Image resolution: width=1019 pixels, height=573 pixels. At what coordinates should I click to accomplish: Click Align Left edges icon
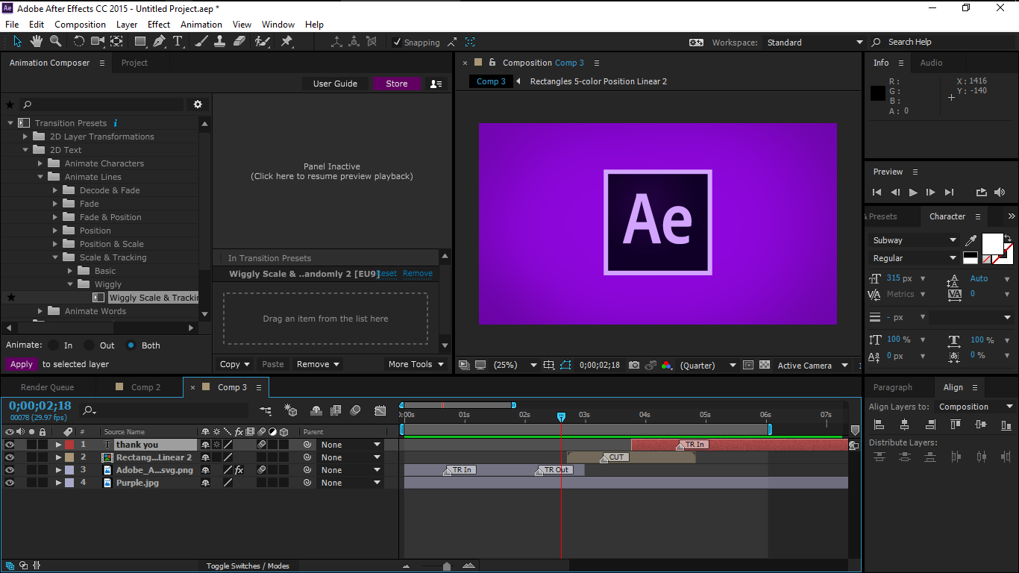879,425
